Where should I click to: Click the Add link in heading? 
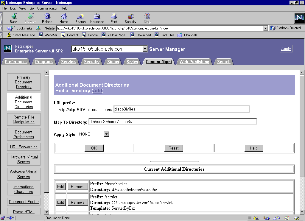97,91
